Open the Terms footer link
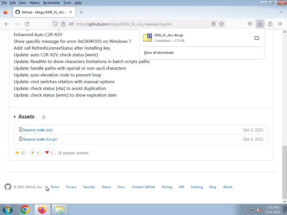Image resolution: width=287 pixels, height=215 pixels. pos(55,187)
